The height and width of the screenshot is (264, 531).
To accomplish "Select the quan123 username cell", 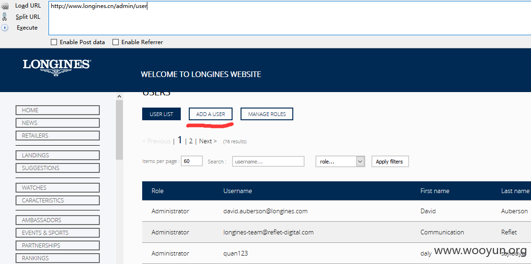I will coord(235,253).
